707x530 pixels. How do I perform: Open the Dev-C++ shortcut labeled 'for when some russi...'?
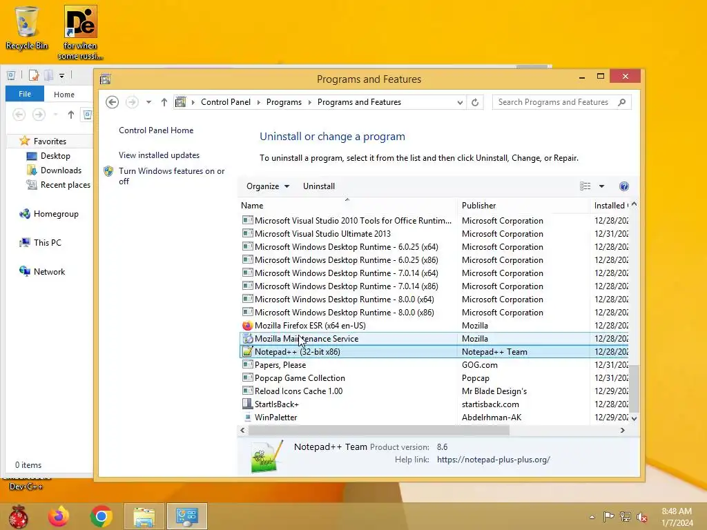[80, 32]
